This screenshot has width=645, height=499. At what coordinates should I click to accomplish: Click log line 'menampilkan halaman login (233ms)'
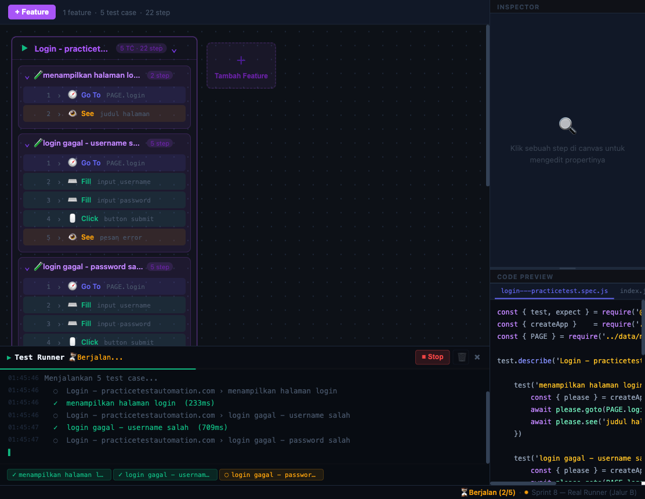140,403
